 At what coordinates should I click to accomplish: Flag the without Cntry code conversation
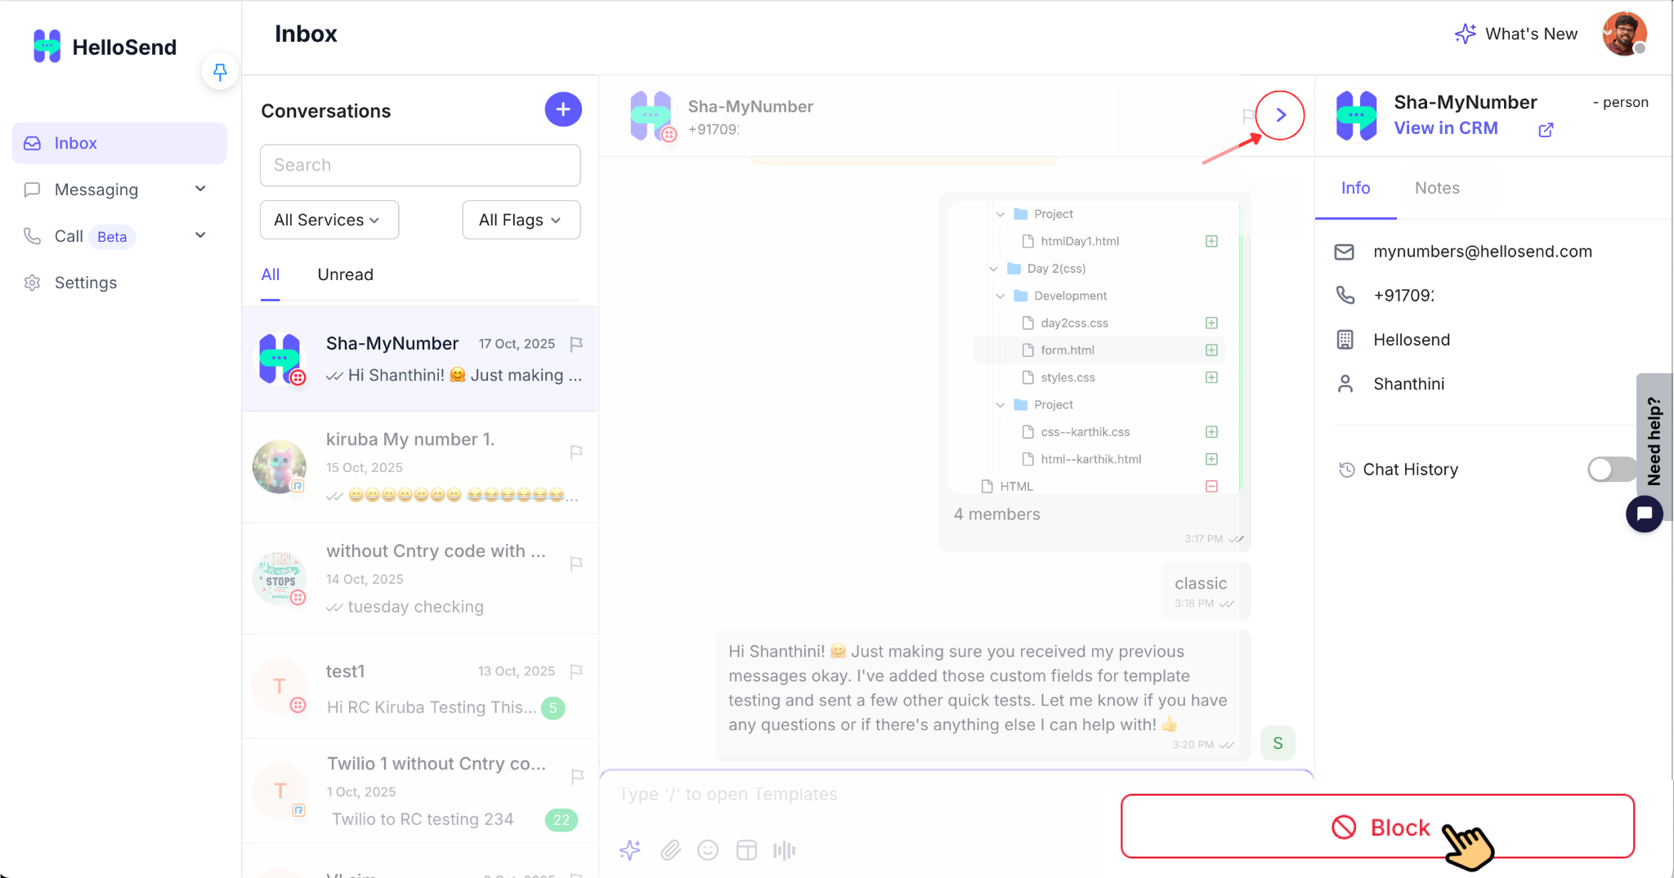[576, 564]
